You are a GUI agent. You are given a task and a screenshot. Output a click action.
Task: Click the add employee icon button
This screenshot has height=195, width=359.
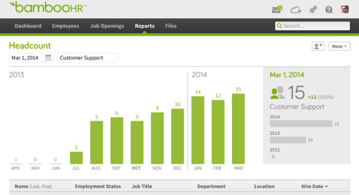pyautogui.click(x=318, y=46)
